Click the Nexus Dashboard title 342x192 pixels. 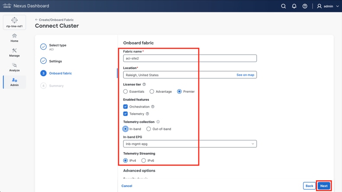pos(32,6)
